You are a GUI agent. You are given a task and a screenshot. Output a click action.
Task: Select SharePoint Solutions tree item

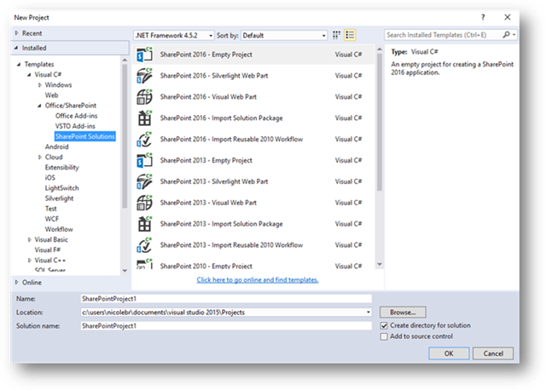click(x=85, y=136)
